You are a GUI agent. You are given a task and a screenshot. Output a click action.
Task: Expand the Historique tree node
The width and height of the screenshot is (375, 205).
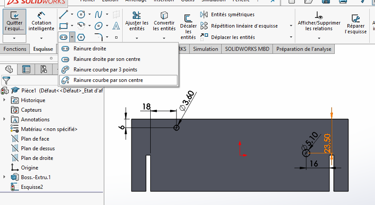click(5, 100)
